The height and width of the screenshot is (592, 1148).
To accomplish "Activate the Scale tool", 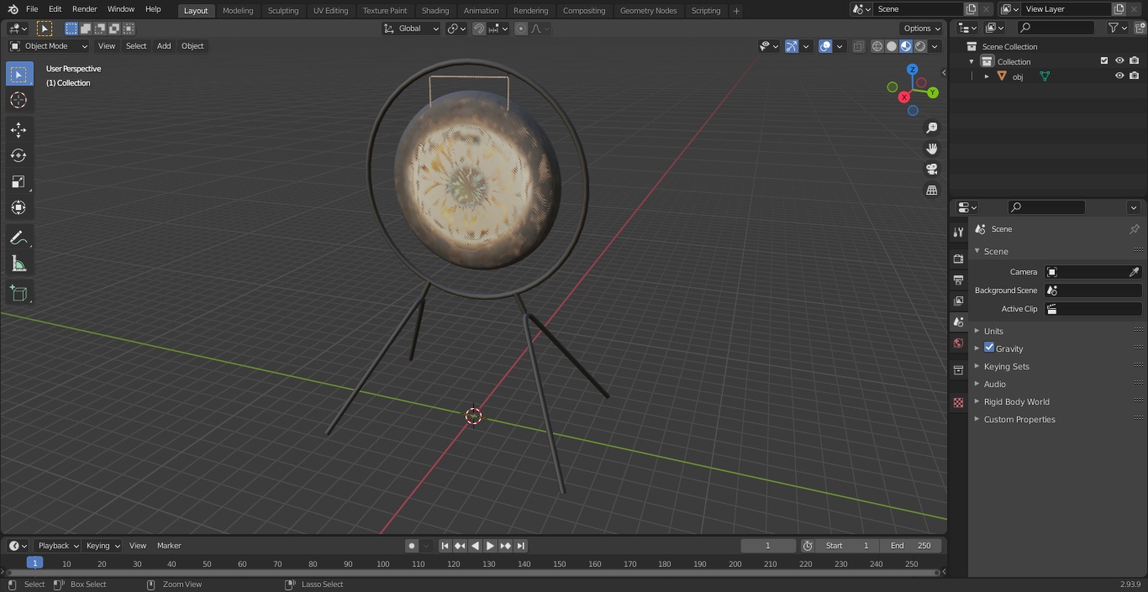I will click(x=18, y=181).
